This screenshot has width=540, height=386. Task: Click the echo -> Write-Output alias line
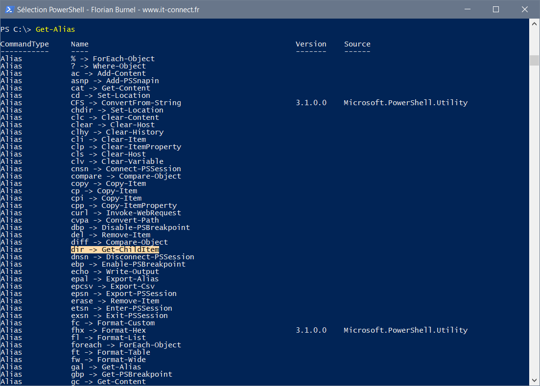click(115, 272)
